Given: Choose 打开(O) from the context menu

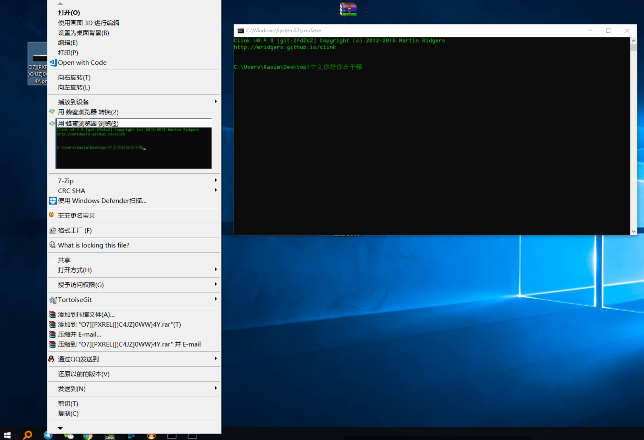Looking at the screenshot, I should (x=134, y=13).
